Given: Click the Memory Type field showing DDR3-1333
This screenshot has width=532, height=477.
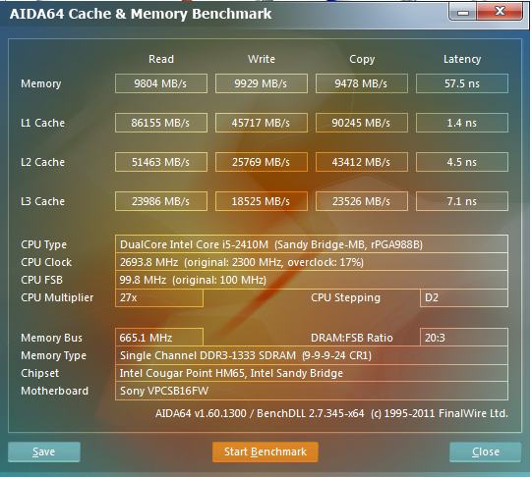Looking at the screenshot, I should click(x=312, y=355).
